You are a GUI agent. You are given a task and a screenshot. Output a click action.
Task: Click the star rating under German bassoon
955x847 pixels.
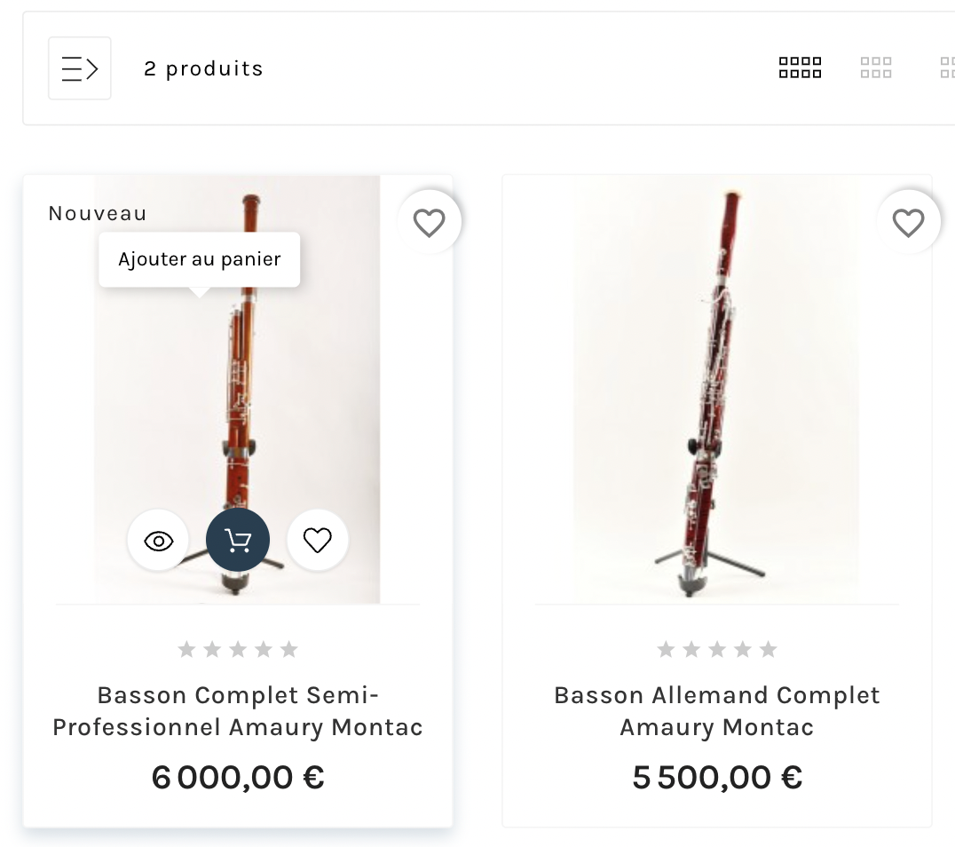coord(716,650)
